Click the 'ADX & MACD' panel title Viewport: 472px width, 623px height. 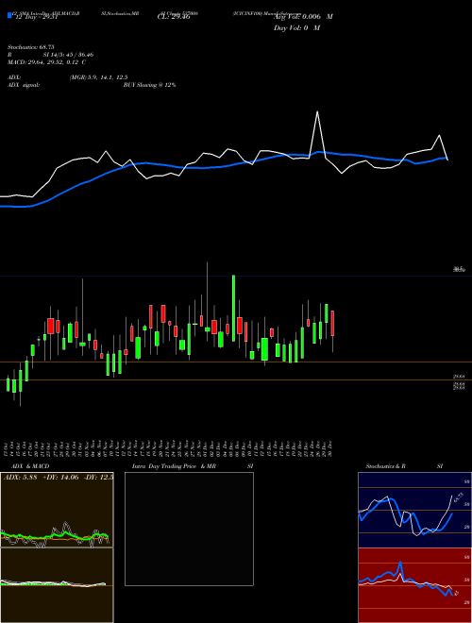pos(30,466)
